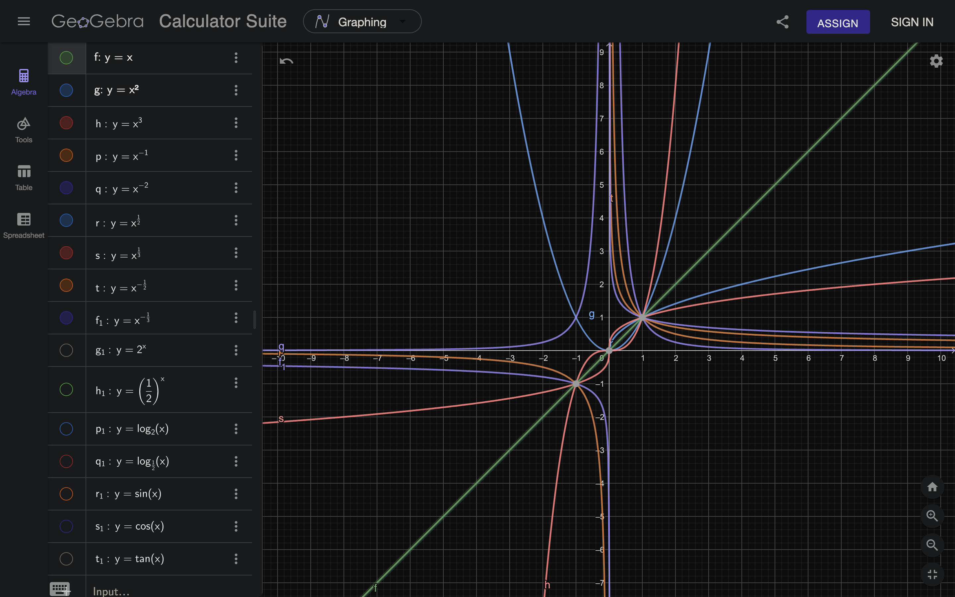The height and width of the screenshot is (597, 955).
Task: Click the share icon
Action: (x=782, y=22)
